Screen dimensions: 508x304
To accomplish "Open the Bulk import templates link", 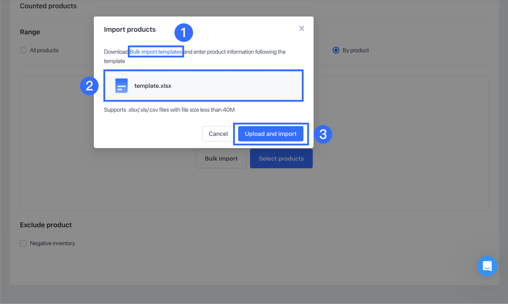I will click(156, 52).
